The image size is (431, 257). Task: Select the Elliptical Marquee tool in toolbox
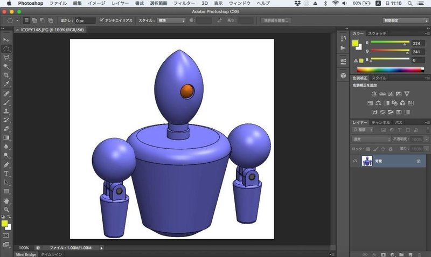pyautogui.click(x=6, y=49)
